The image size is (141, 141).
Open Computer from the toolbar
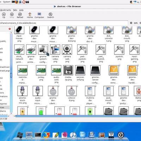coord(39,16)
